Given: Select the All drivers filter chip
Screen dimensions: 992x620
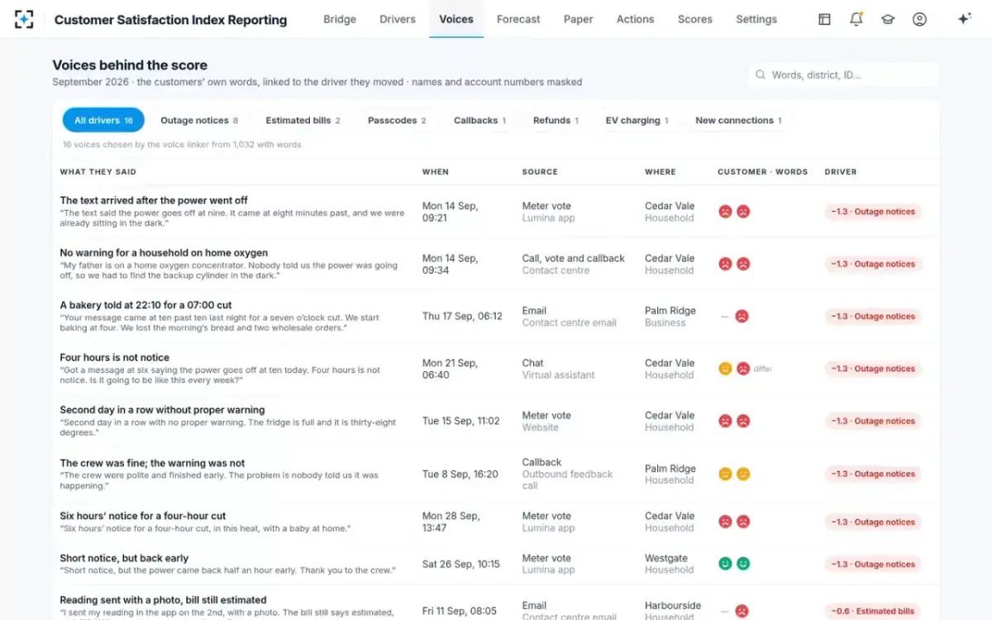Looking at the screenshot, I should (x=103, y=120).
